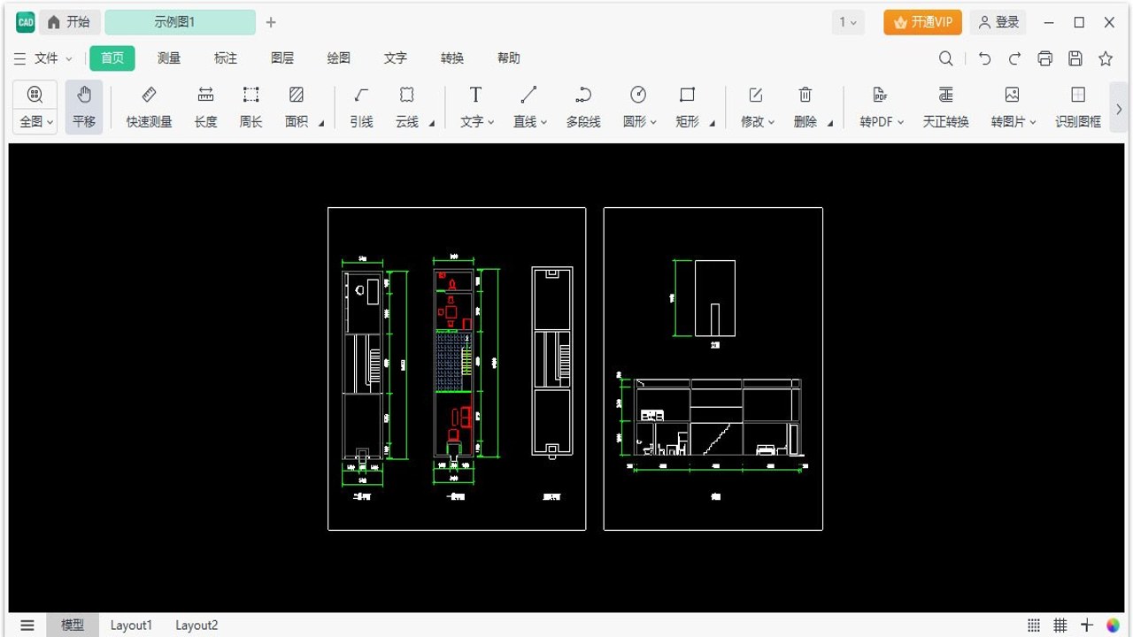
Task: Open the 圆形 shape dropdown
Action: [x=639, y=122]
